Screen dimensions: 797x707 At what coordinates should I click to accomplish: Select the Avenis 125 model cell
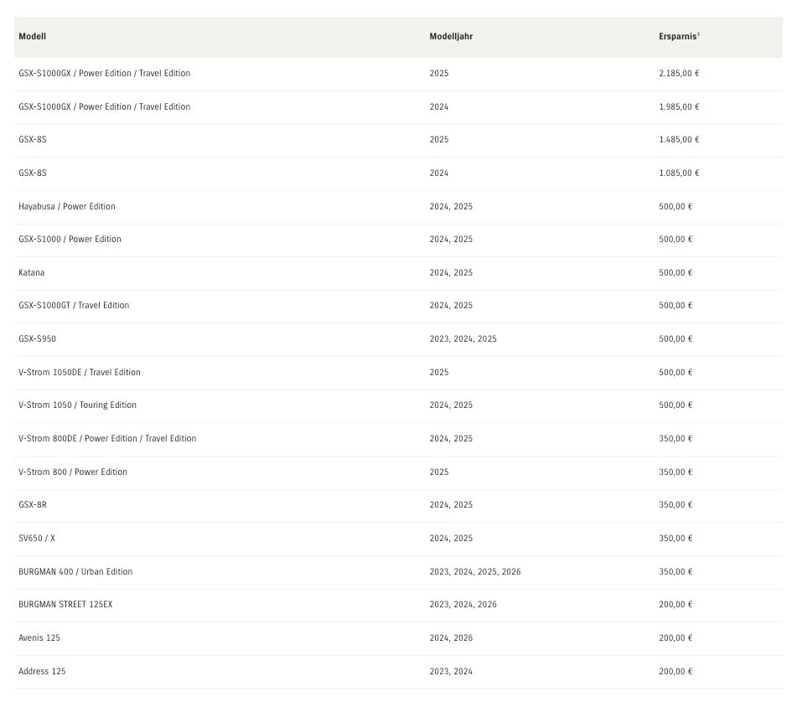(x=39, y=637)
